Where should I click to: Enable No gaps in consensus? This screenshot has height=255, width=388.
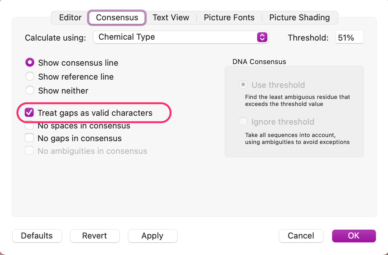point(29,138)
